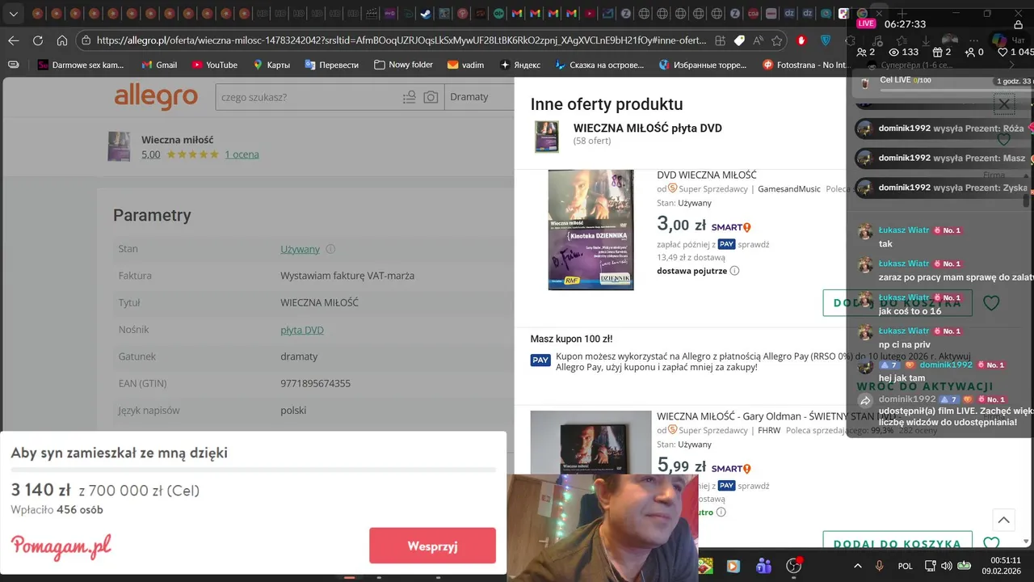Click sprawdź link under the 3,00 zł price
Image resolution: width=1034 pixels, height=582 pixels.
[x=754, y=244]
